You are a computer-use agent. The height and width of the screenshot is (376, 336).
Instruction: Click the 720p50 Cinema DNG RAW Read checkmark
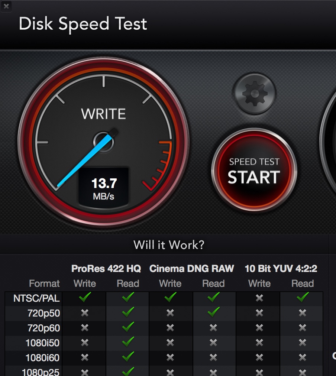(213, 312)
